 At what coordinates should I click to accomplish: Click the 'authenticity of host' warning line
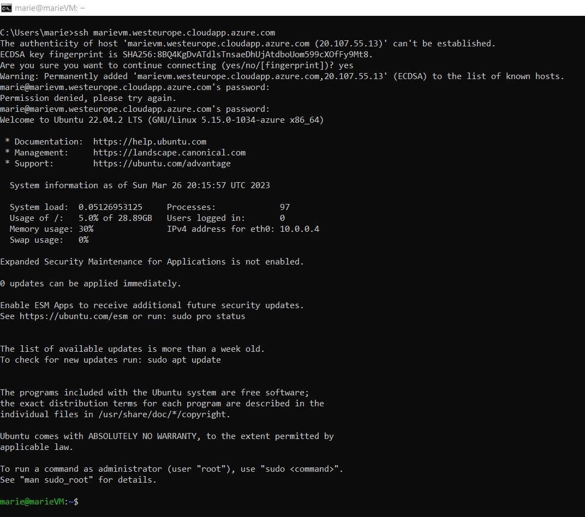tap(248, 44)
